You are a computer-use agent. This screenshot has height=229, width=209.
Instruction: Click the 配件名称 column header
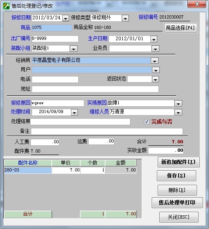28,163
